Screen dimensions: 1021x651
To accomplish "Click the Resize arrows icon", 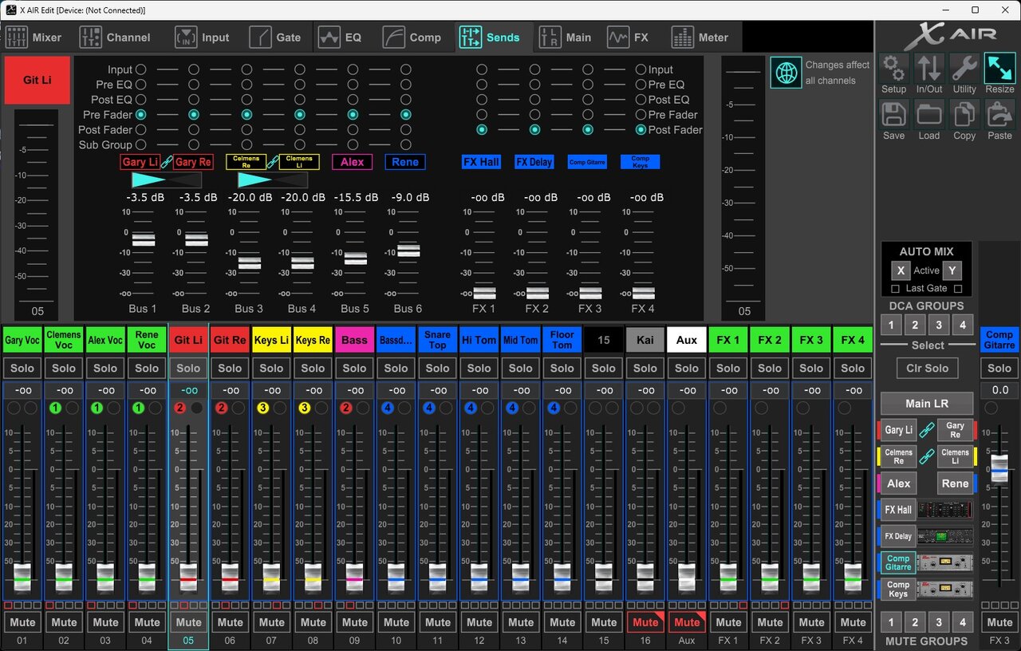I will pos(999,69).
